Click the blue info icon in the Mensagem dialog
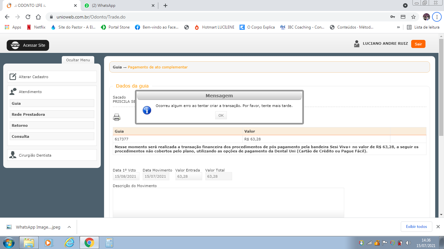This screenshot has height=249, width=444. 147,110
